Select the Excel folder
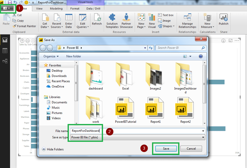This screenshot has height=168, width=247. click(x=125, y=76)
